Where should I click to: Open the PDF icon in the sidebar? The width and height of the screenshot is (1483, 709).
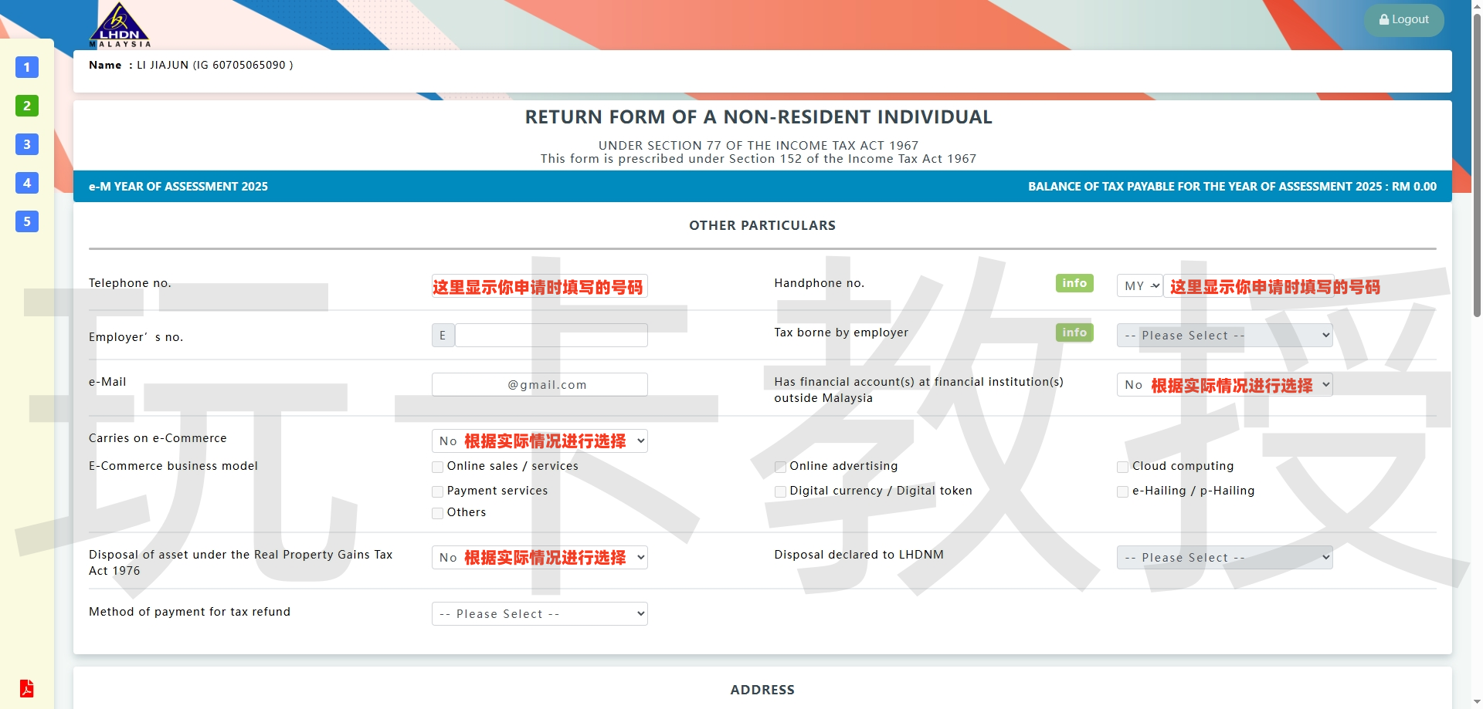click(x=27, y=688)
